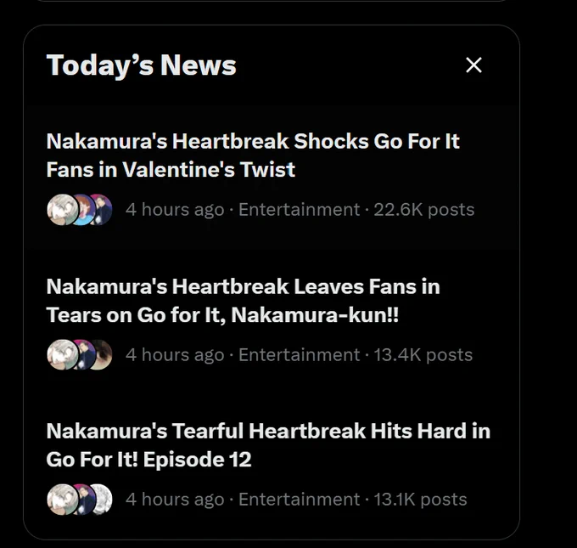This screenshot has width=577, height=548.
Task: Click Entertainment label on Fans in Tears story
Action: 299,355
